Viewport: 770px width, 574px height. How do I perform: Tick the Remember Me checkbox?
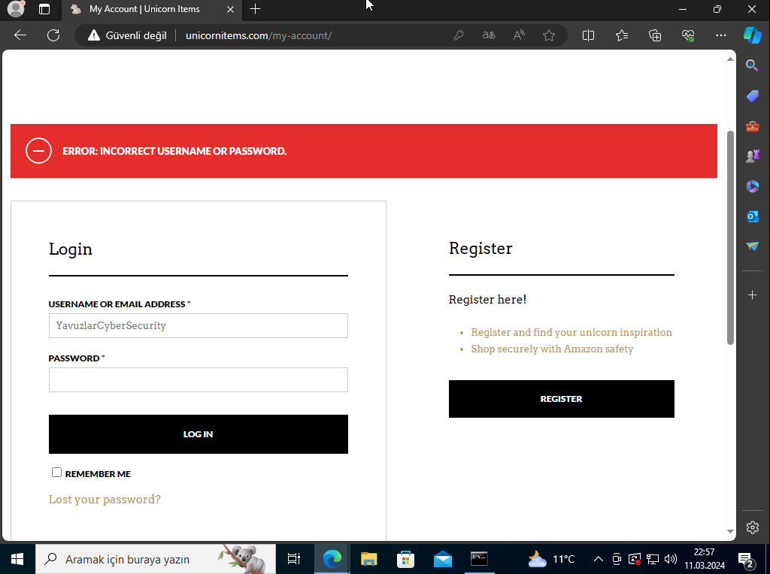coord(56,473)
